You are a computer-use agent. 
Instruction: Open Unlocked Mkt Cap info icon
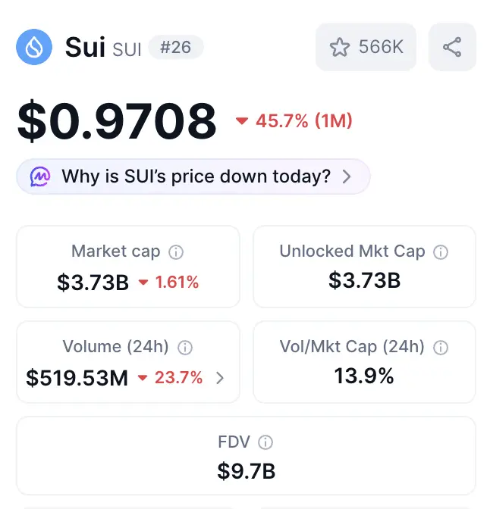click(x=441, y=252)
